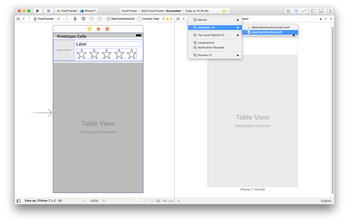Toggle the document outline button
The width and height of the screenshot is (349, 222).
pos(18,201)
